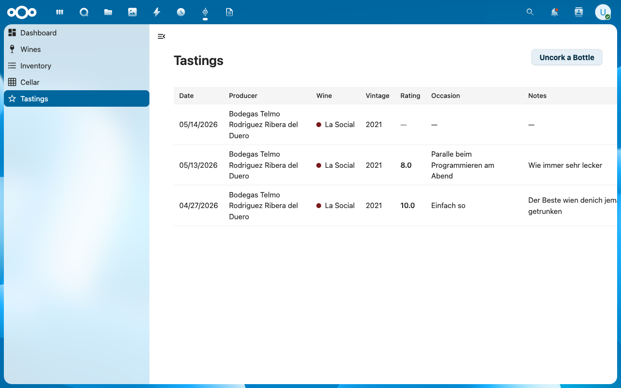
Task: Open the Inventory section
Action: pyautogui.click(x=77, y=66)
